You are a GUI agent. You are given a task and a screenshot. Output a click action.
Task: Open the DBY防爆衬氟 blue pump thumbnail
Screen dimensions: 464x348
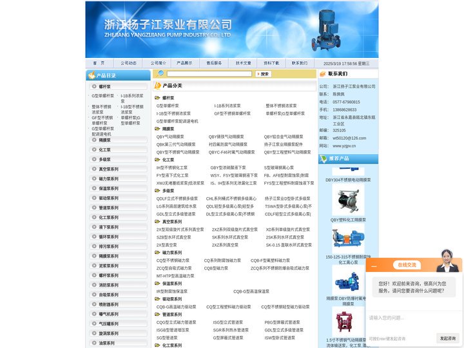348,280
